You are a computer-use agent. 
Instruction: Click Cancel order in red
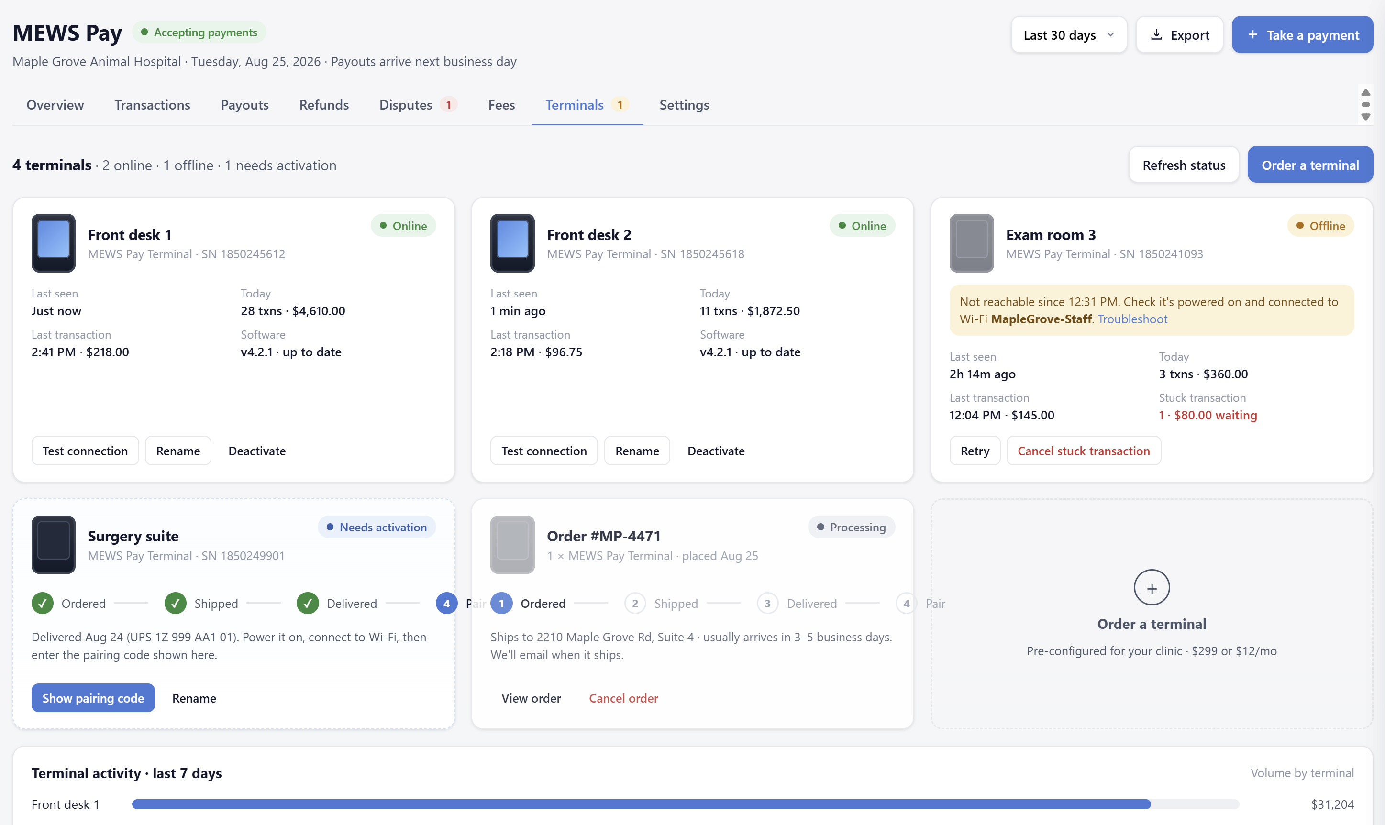click(x=623, y=698)
